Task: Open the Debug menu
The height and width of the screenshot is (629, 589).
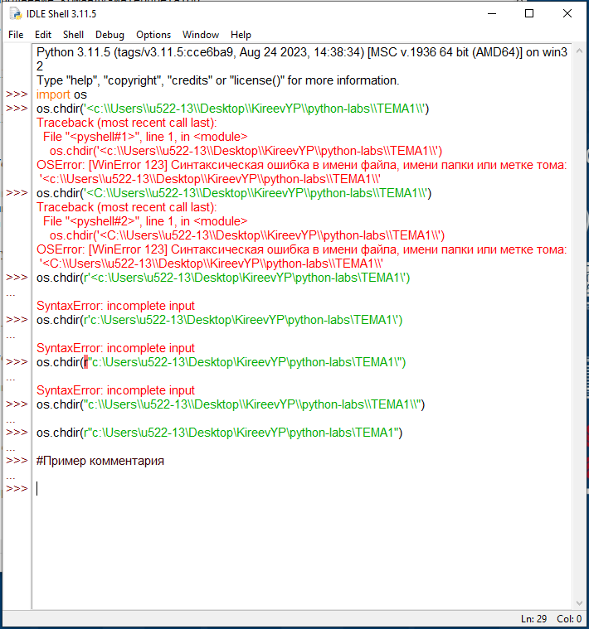Action: (110, 35)
